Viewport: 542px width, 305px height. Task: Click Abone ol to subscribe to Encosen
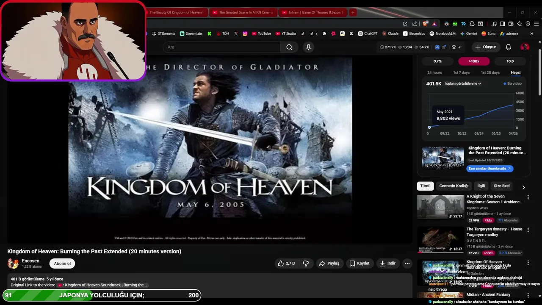[62, 263]
